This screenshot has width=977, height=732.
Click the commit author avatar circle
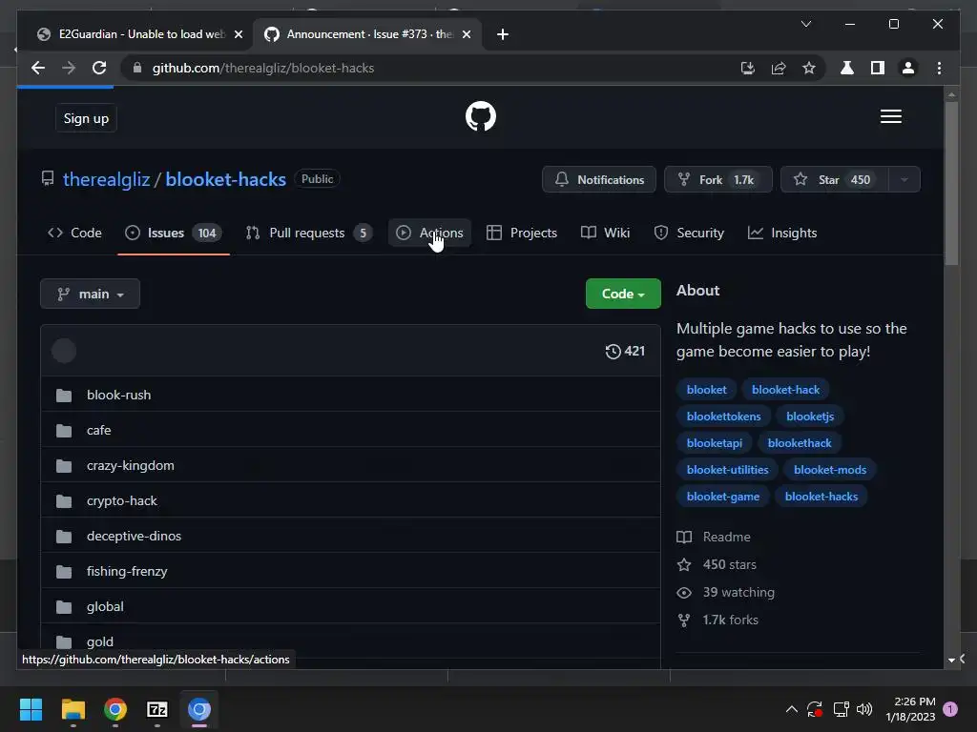[64, 351]
